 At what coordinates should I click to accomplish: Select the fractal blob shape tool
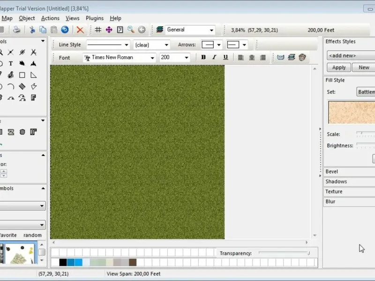pos(22,64)
